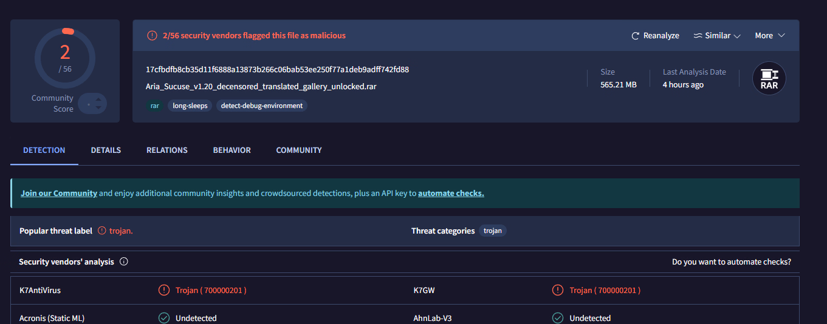The image size is (827, 324).
Task: Click the Reanalyze refresh icon
Action: click(x=636, y=36)
